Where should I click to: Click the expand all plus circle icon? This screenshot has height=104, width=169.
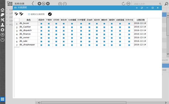click(60, 4)
